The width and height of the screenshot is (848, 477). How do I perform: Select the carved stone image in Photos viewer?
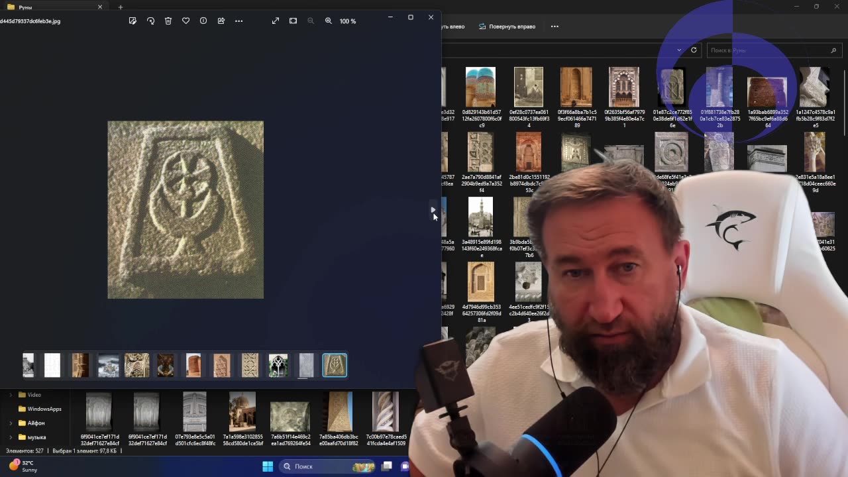coord(185,209)
